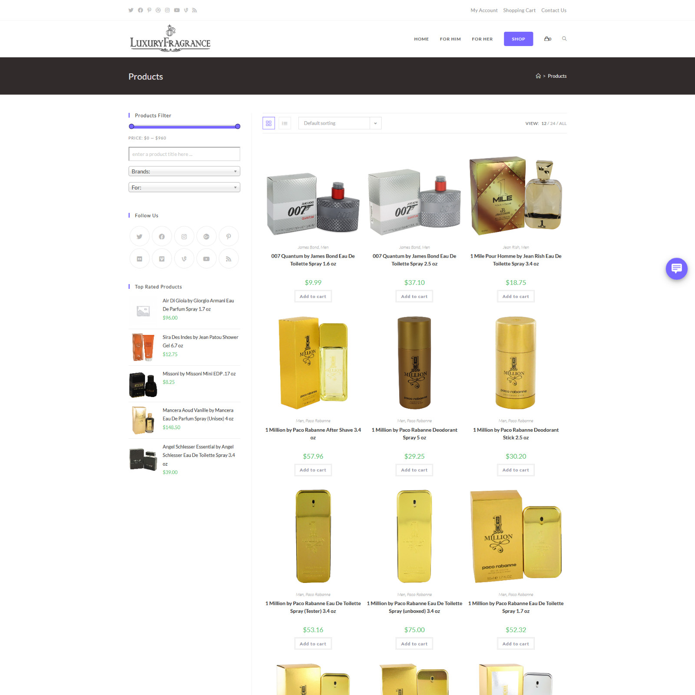
Task: Go home via breadcrumb house icon
Action: pyautogui.click(x=538, y=76)
